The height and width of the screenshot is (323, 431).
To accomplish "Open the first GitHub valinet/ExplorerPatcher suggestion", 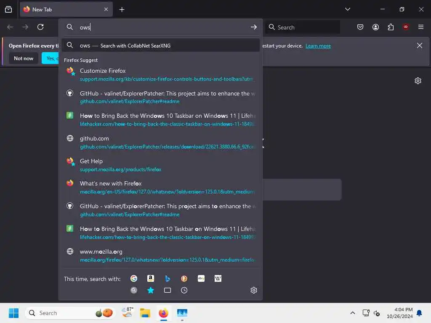I will point(161,97).
